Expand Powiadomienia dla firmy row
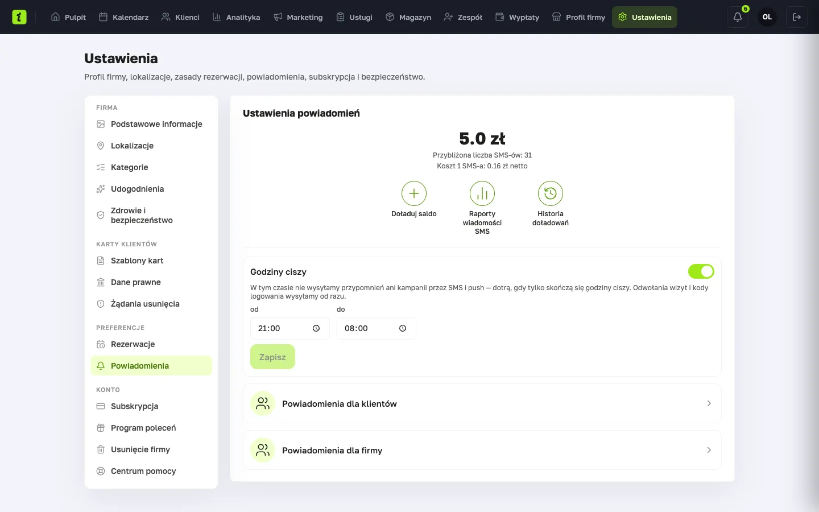 tap(482, 450)
